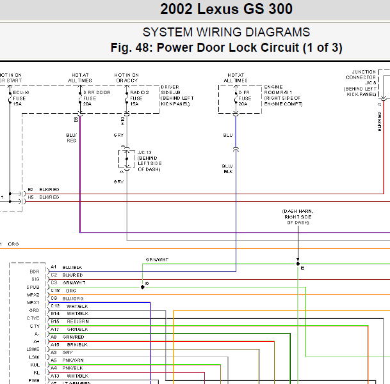390x384 pixels.
Task: Click the 'ECU-IG FUSE 15A' label
Action: [21, 98]
